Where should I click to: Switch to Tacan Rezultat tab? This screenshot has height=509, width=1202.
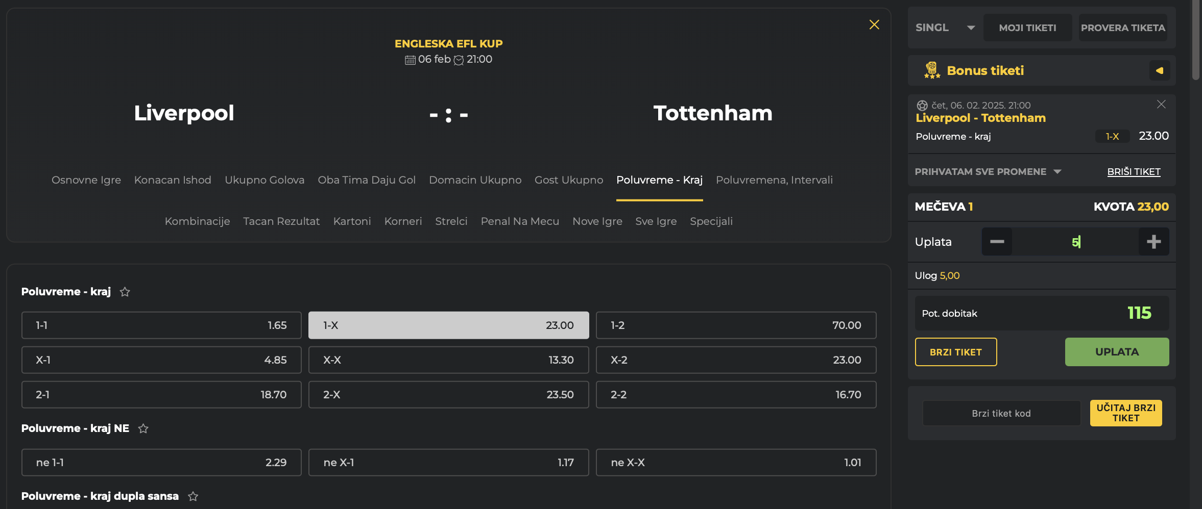pyautogui.click(x=281, y=221)
